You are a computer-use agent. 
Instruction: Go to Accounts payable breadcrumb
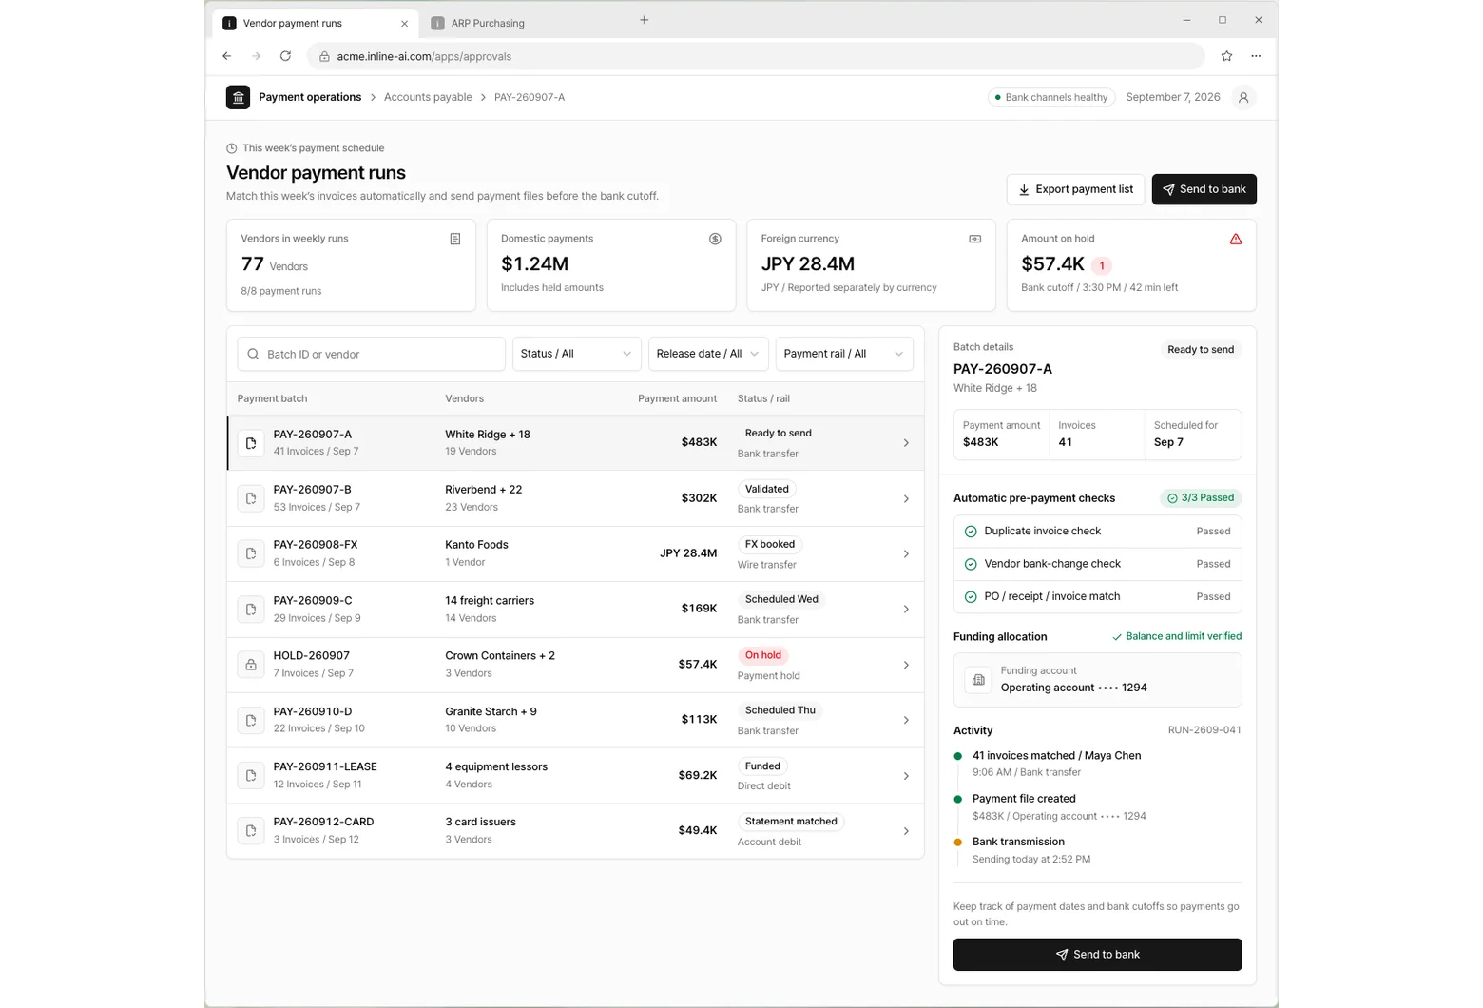[x=428, y=97]
